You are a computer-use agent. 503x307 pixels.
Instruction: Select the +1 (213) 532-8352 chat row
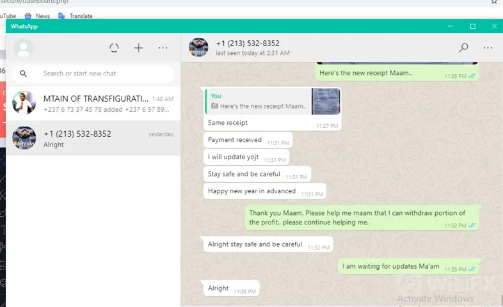[93, 138]
